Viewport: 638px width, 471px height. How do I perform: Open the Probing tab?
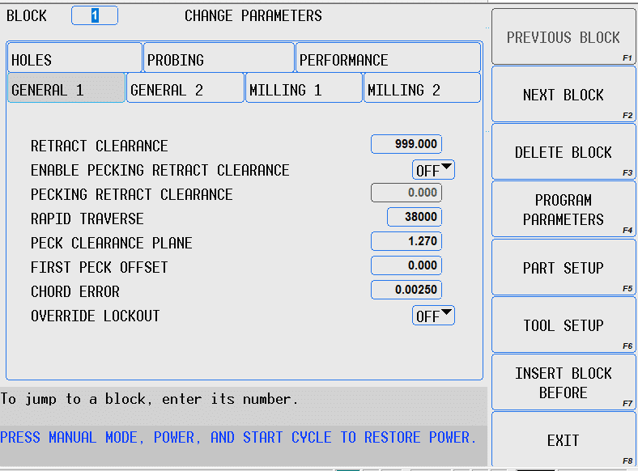click(x=219, y=60)
